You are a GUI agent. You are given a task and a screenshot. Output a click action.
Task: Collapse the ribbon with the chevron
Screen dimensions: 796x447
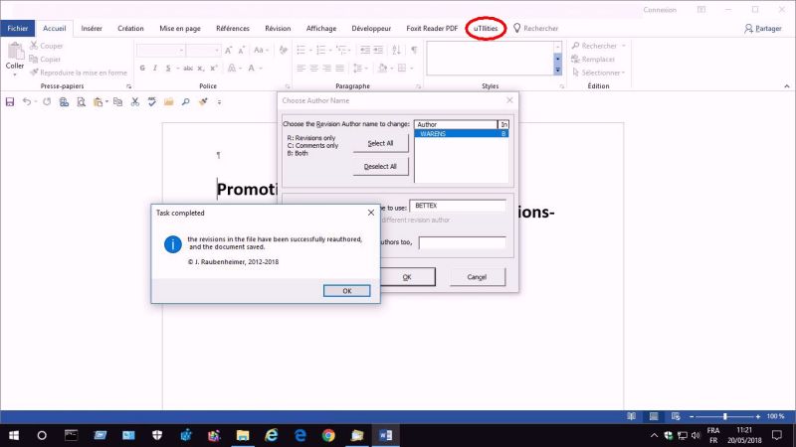786,86
